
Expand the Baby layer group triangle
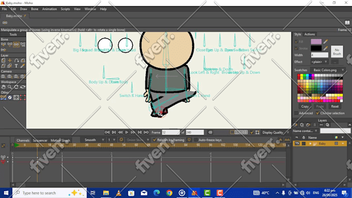pos(310,144)
